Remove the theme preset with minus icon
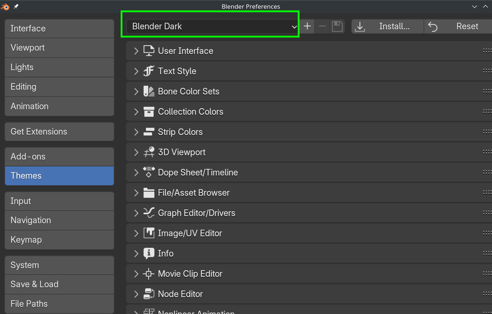492x314 pixels. (322, 26)
